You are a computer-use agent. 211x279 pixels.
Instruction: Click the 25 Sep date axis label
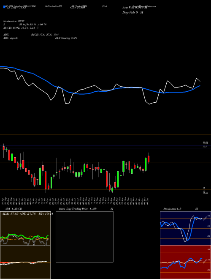tap(3, 200)
